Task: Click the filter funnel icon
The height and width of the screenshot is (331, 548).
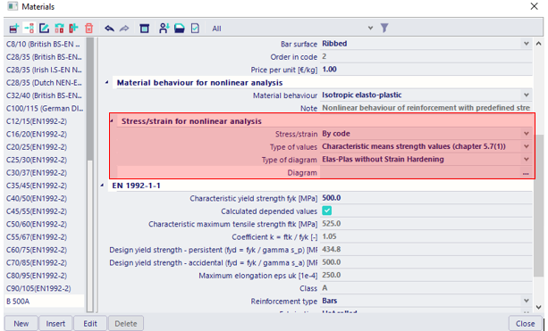Action: 384,28
